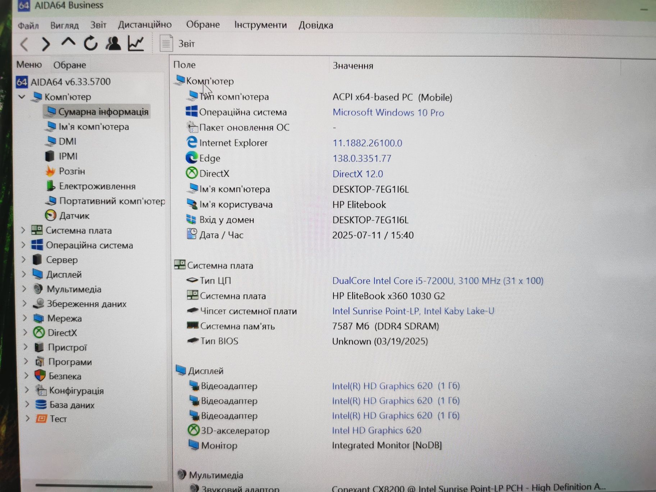
Task: Expand the Дисплей tree node
Action: [x=24, y=274]
